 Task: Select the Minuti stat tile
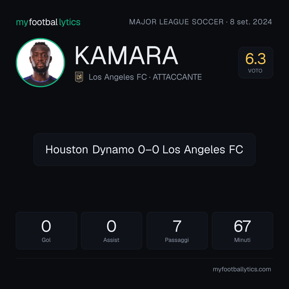coord(242,231)
